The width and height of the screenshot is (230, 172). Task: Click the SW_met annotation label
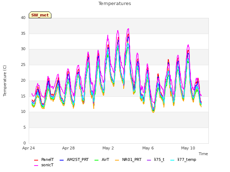click(x=40, y=15)
